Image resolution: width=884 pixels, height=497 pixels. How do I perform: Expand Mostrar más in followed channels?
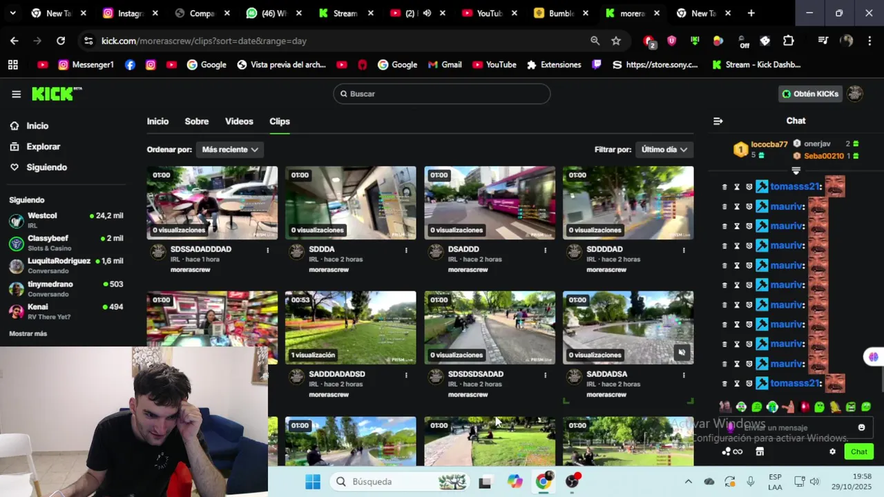(x=28, y=333)
